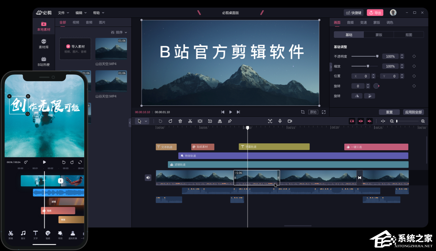Delete clip with the trash can icon
Screen dimensions: 436x251
click(180, 121)
